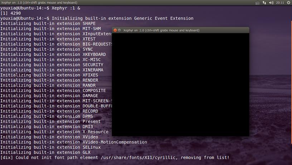Click the Xephyr window title bar text
Image resolution: width=292 pixels, height=165 pixels.
tap(161, 30)
